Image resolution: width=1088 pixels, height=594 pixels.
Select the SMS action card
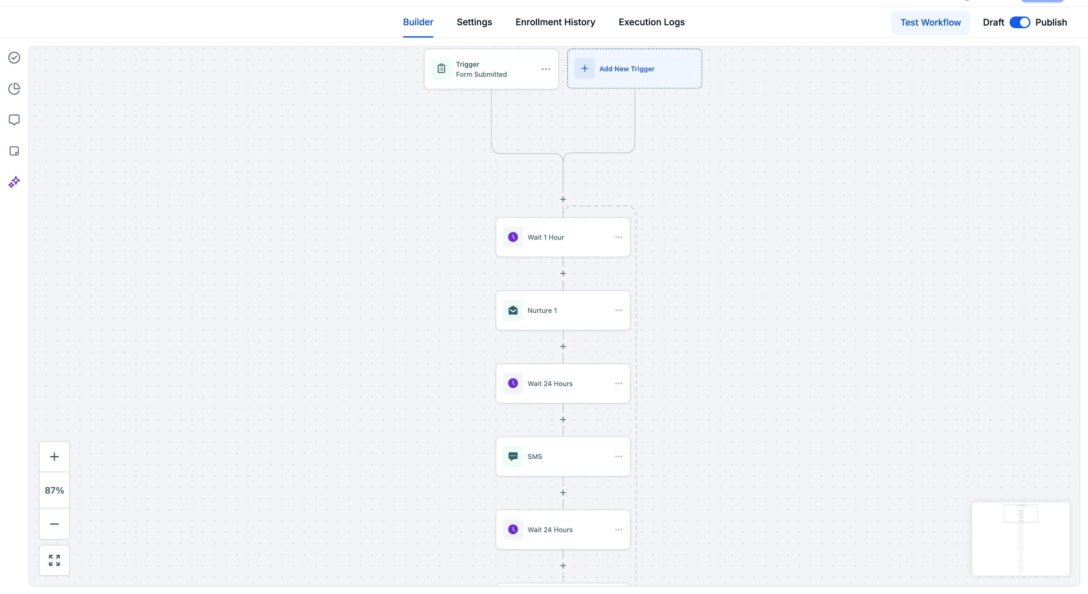[x=562, y=456]
